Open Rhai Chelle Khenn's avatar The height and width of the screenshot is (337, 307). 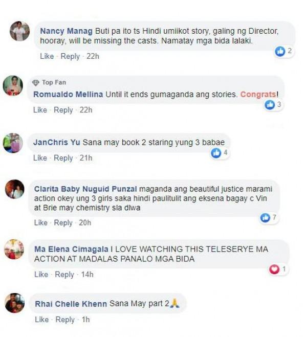[x=15, y=303]
